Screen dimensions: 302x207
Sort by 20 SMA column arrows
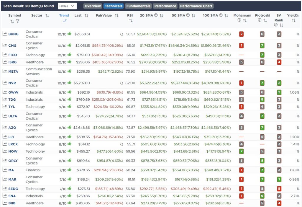161,15
